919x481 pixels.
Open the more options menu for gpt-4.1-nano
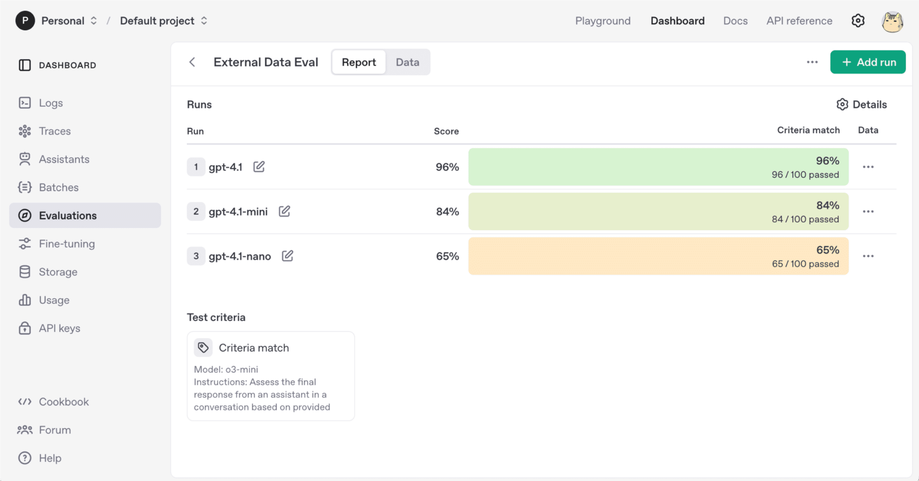(x=868, y=256)
